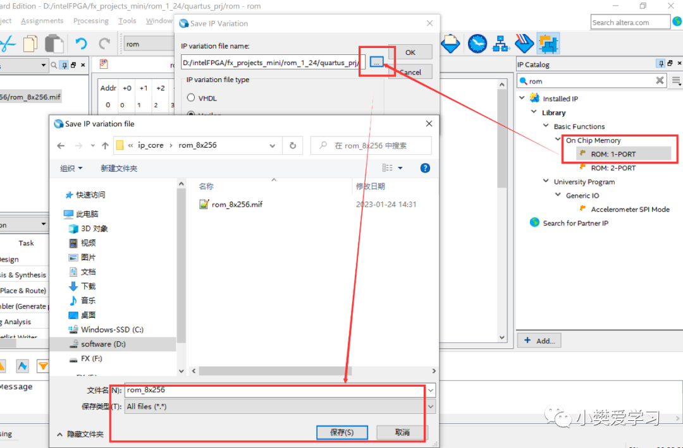683x448 pixels.
Task: Click the Paste clipboard toolbar icon
Action: tap(54, 44)
